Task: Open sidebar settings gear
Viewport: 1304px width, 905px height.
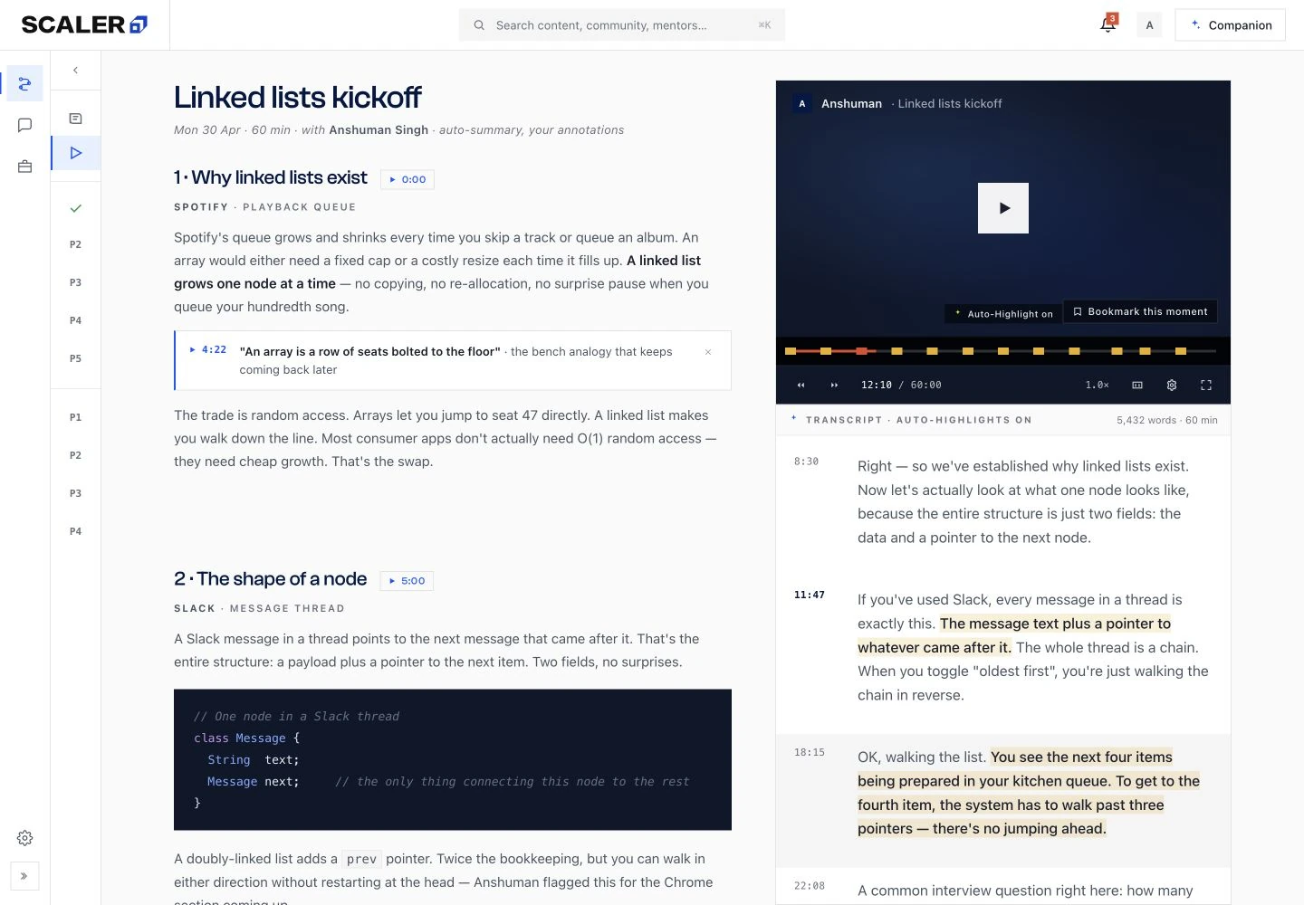Action: click(24, 838)
